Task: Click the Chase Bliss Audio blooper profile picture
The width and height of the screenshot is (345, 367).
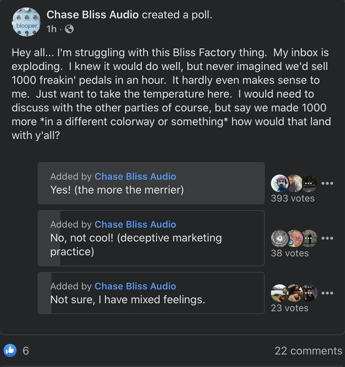Action: [x=26, y=22]
